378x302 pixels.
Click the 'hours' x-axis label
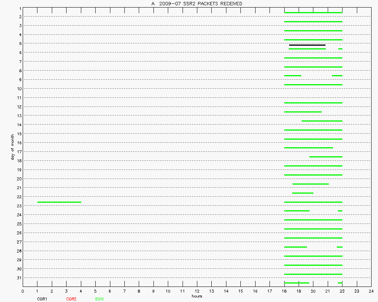(x=197, y=296)
